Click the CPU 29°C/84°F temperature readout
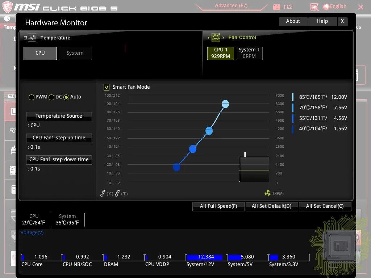 34,220
